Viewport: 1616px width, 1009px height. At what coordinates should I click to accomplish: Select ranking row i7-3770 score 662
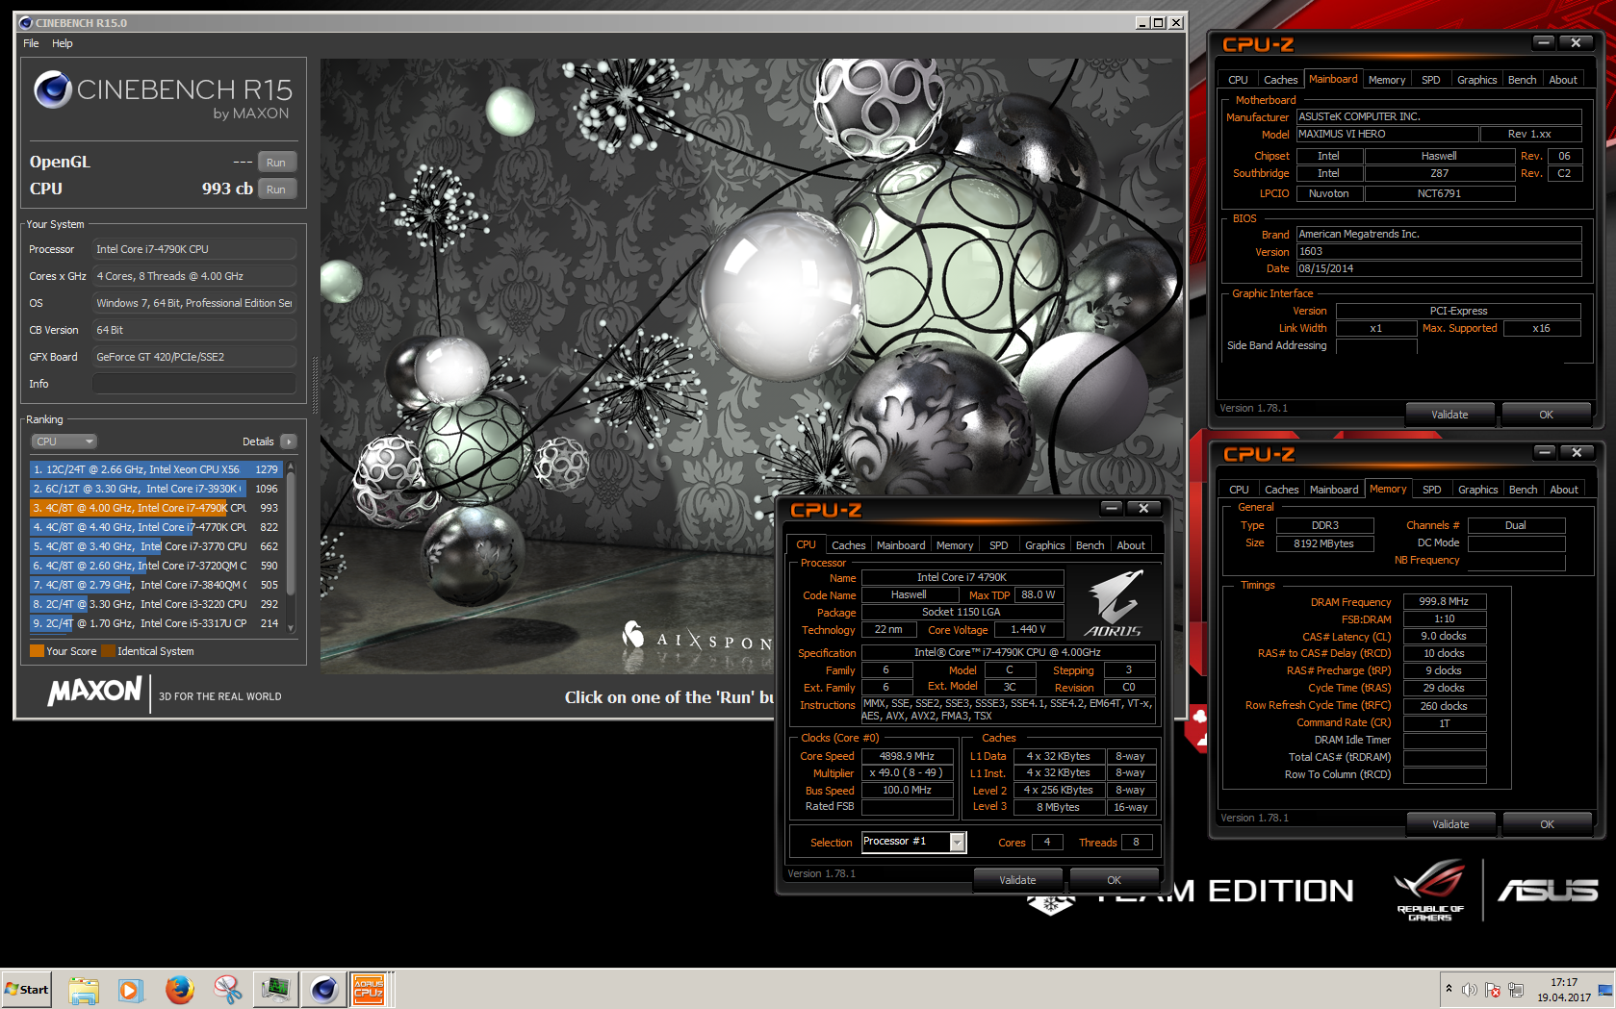click(156, 546)
